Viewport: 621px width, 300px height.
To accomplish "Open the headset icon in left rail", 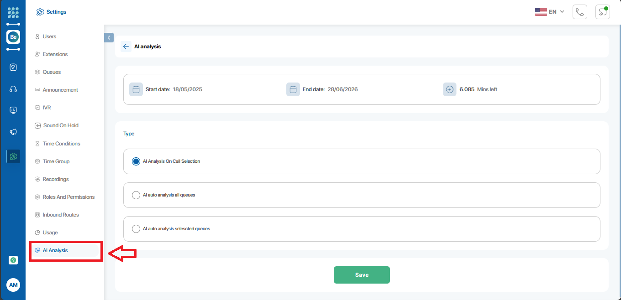I will click(13, 89).
